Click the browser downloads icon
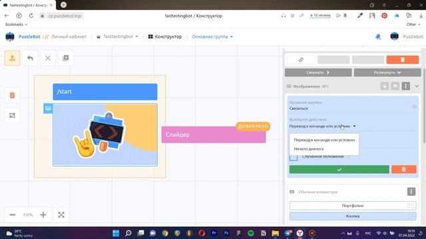The image size is (426, 239). [x=421, y=16]
